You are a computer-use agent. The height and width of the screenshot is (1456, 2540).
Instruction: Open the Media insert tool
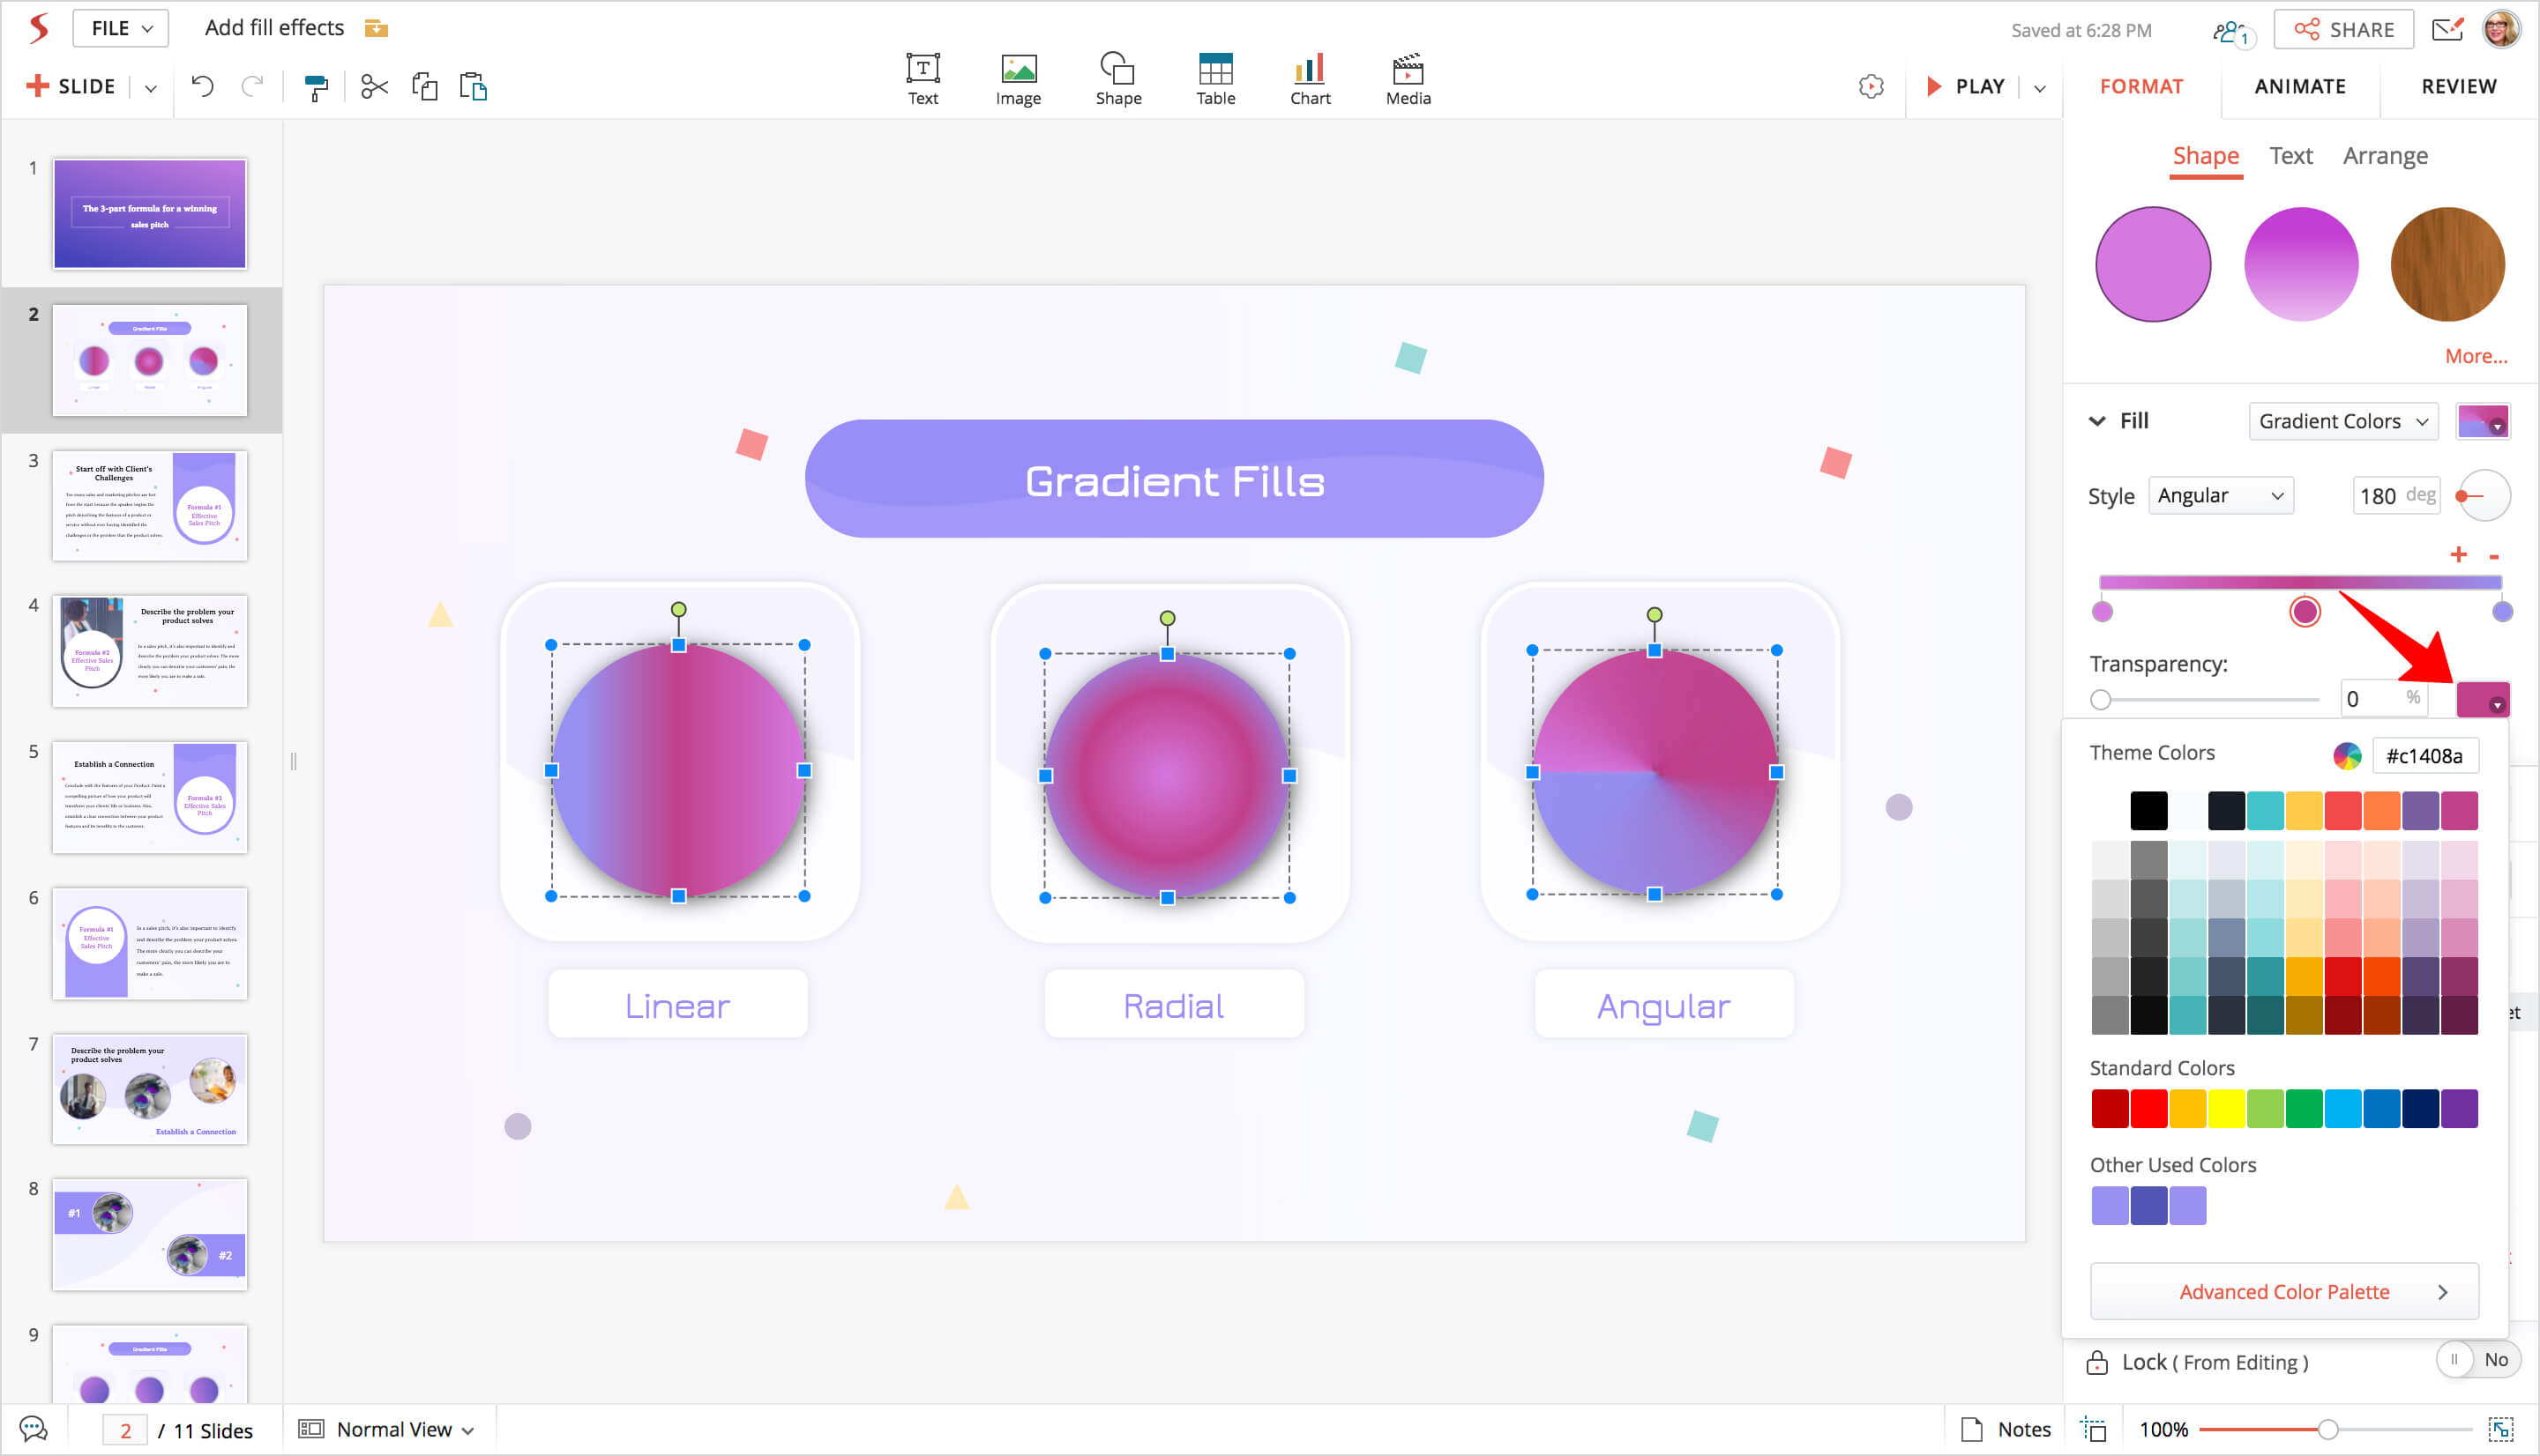[x=1408, y=78]
